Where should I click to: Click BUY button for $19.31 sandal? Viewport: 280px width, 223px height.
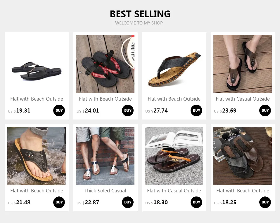click(x=59, y=110)
